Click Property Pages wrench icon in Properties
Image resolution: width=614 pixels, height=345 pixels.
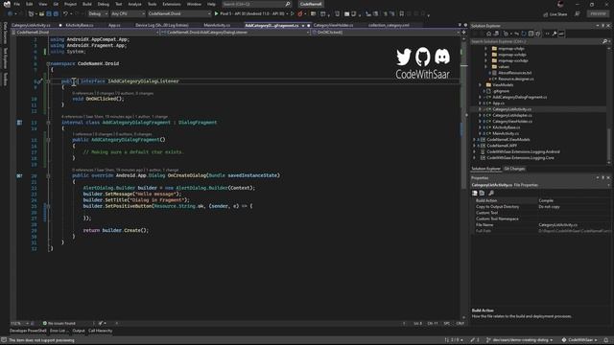click(491, 193)
